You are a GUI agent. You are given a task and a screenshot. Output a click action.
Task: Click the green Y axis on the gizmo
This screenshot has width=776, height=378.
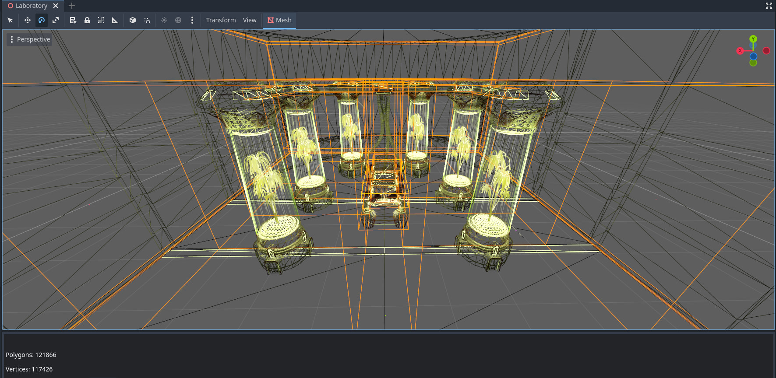(x=753, y=39)
